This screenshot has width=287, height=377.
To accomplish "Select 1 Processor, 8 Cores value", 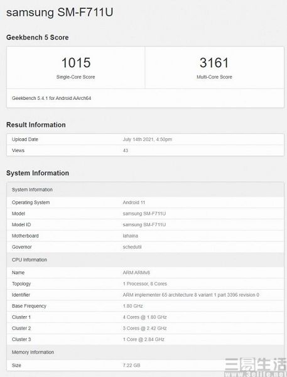I will 144,284.
